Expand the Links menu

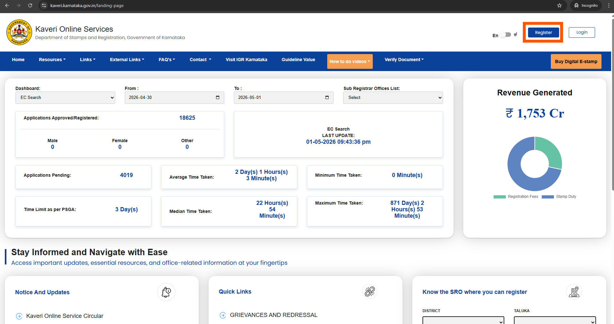88,60
